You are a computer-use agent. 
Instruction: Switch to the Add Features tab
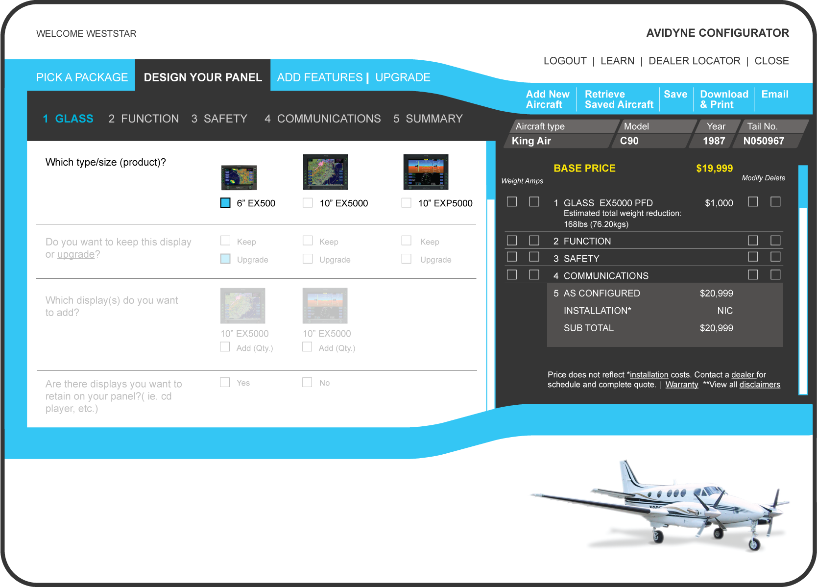click(x=320, y=77)
